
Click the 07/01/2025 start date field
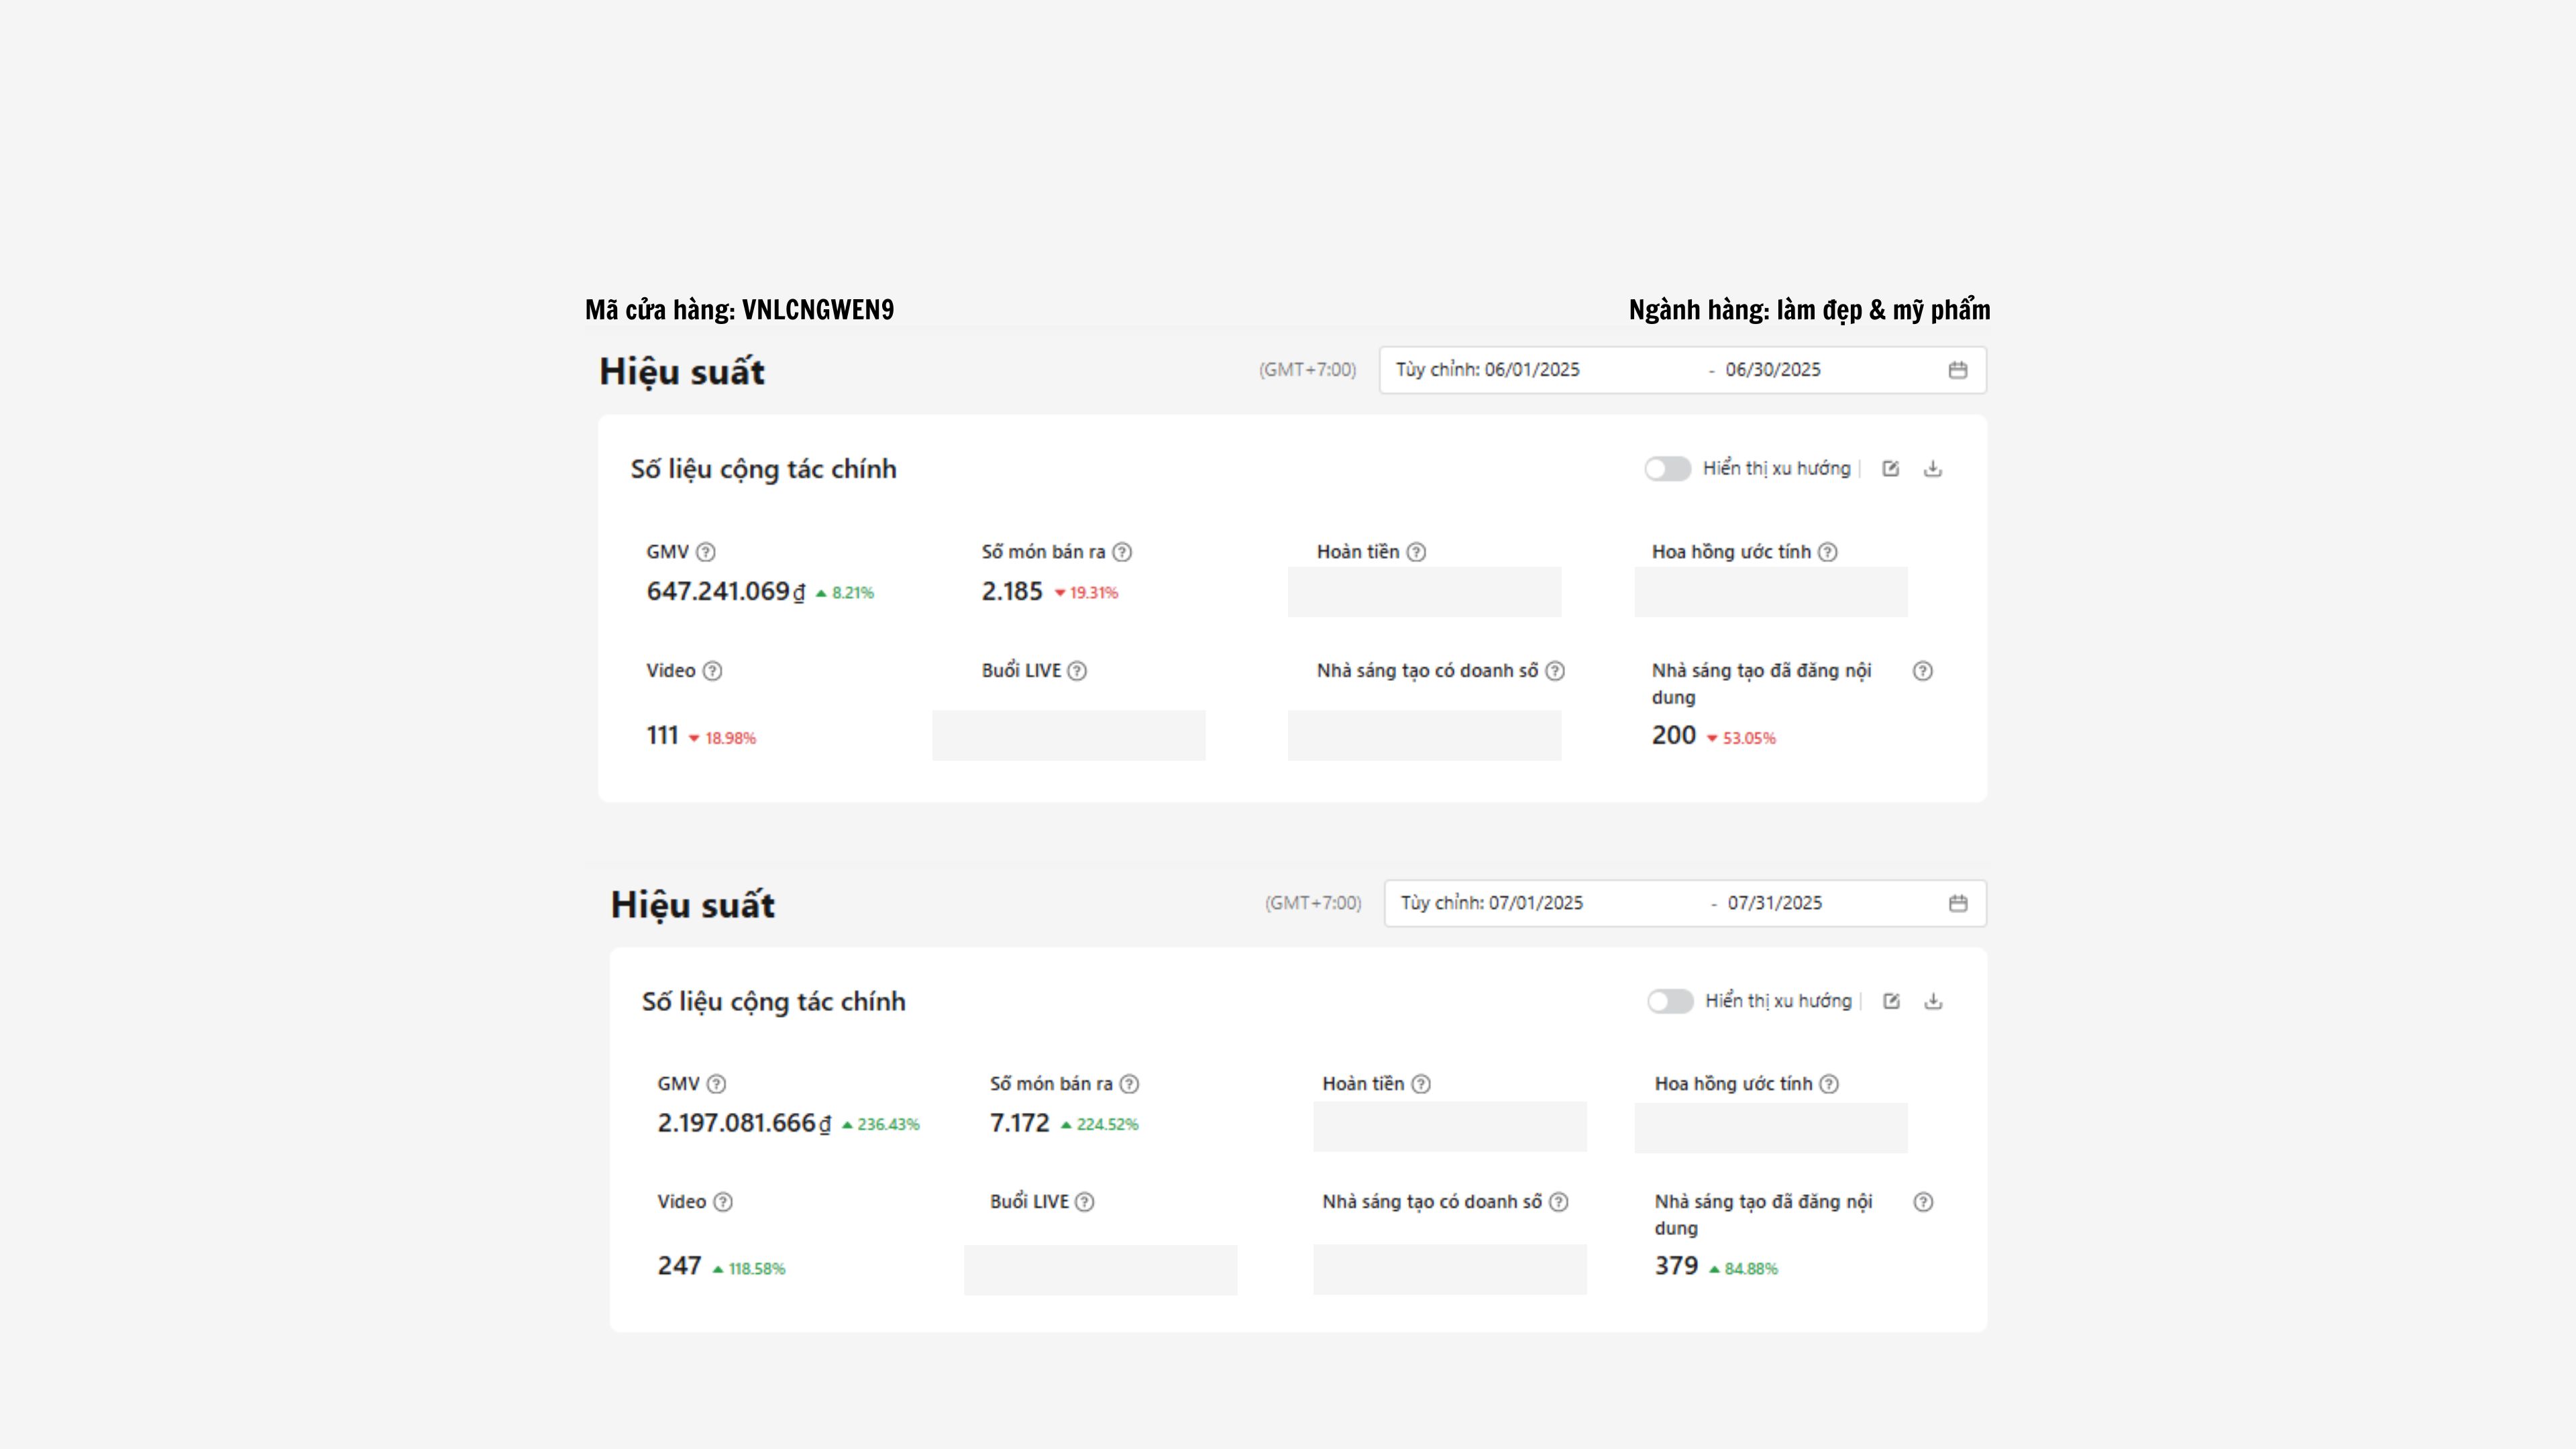pos(1535,903)
